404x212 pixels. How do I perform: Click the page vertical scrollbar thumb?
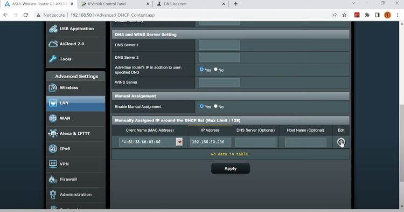coord(401,143)
